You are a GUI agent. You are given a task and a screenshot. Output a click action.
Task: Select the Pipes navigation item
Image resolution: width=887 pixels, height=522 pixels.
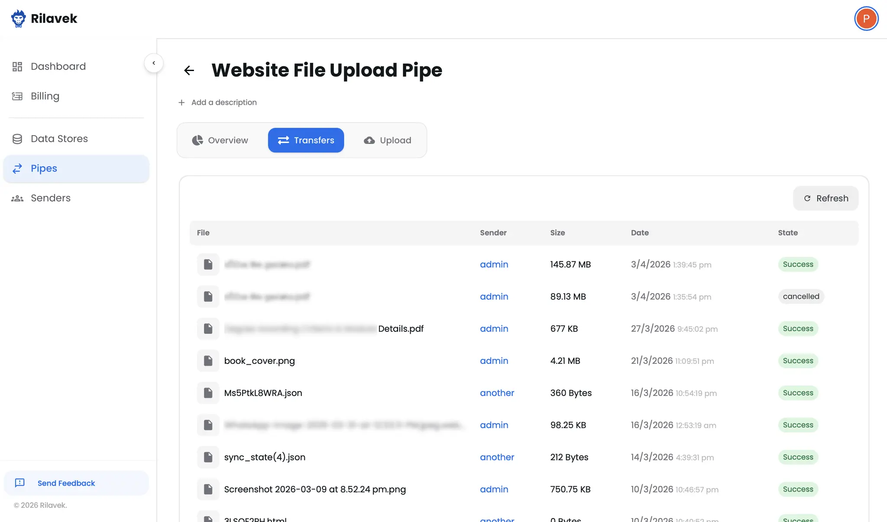click(76, 169)
